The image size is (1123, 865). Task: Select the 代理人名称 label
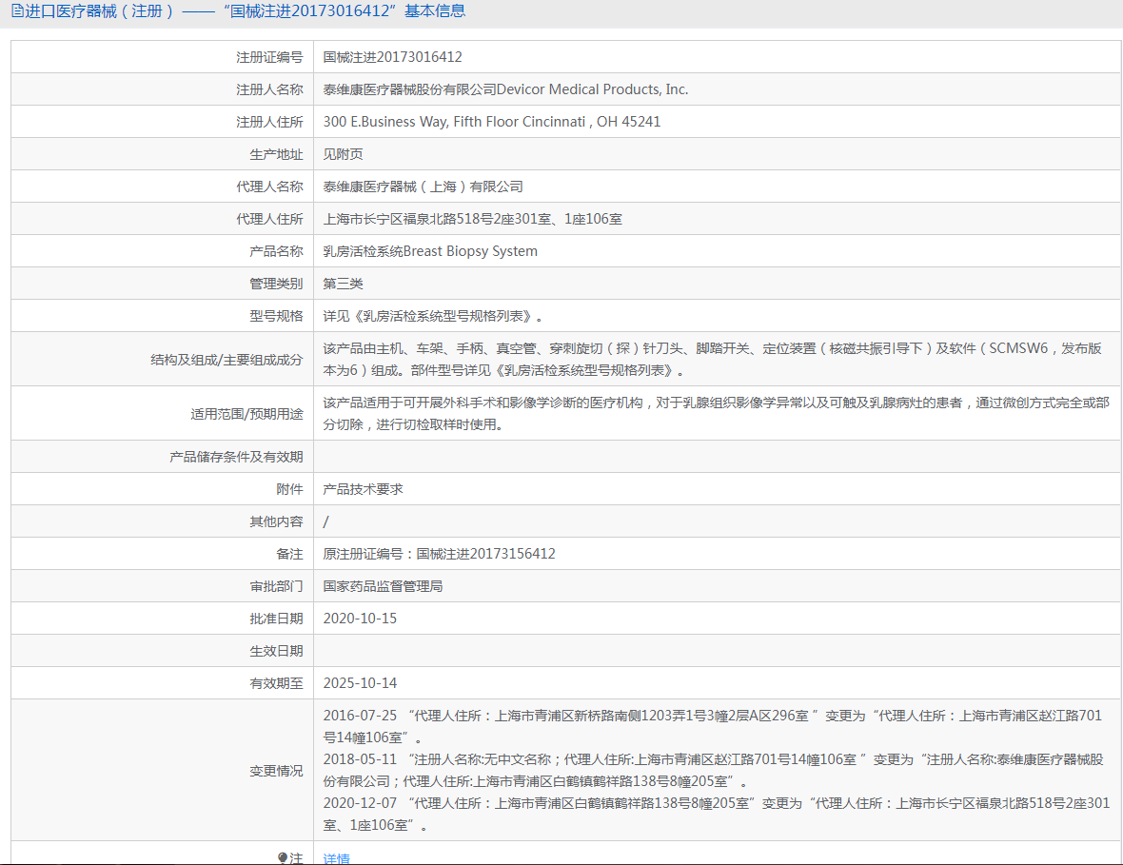click(269, 187)
